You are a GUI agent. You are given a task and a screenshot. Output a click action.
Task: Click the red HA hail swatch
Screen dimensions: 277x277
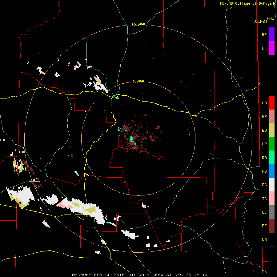[x=272, y=103]
